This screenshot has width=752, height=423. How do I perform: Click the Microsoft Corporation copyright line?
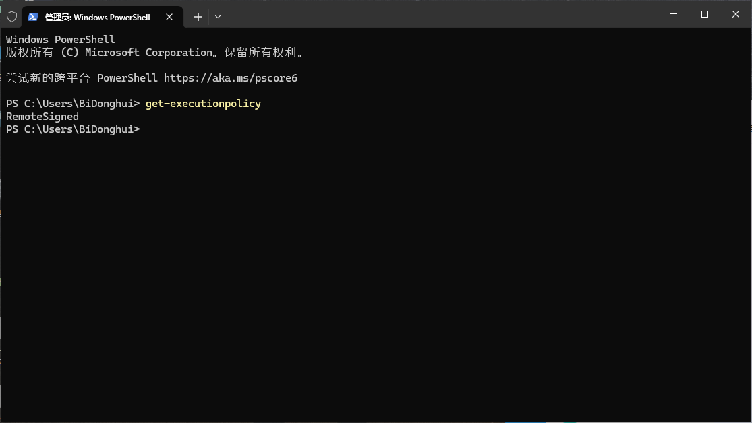[154, 52]
